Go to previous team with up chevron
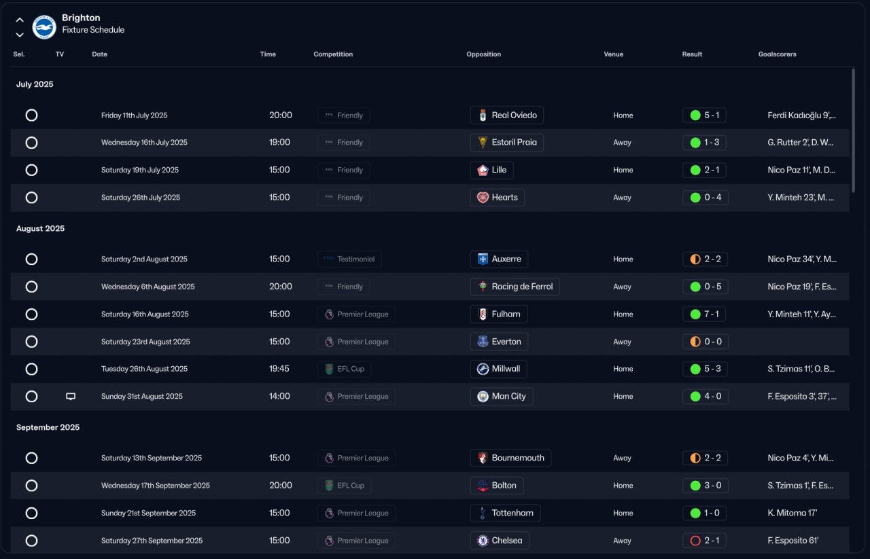The image size is (870, 559). pyautogui.click(x=20, y=20)
